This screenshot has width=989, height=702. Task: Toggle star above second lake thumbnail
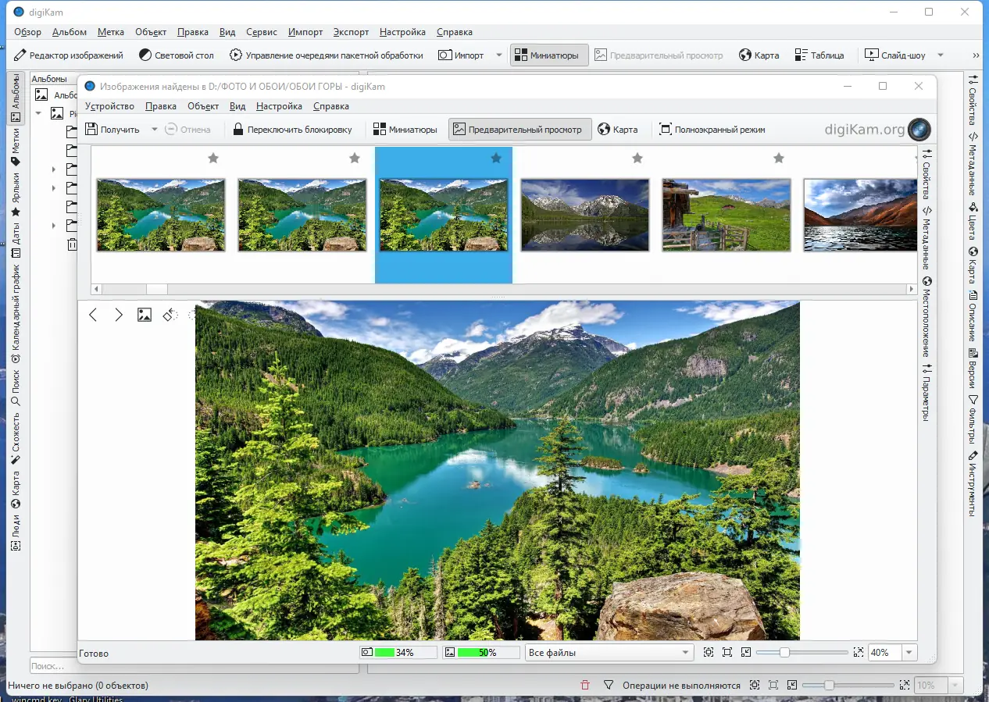point(355,159)
